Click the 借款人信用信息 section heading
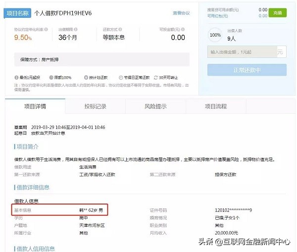The image size is (297, 252). [35, 249]
